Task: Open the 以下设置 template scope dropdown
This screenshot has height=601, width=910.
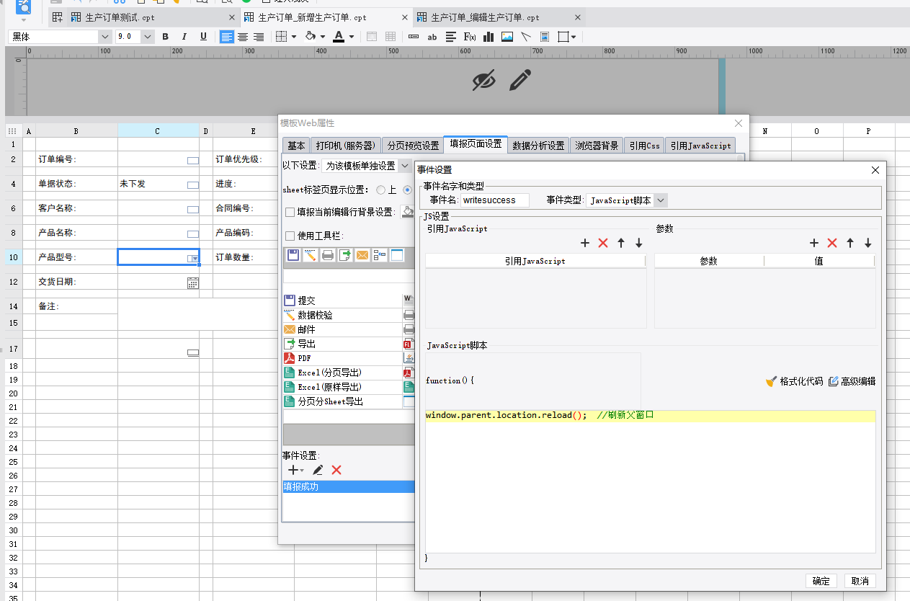Action: [404, 166]
